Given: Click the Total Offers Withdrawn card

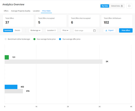Looking at the screenshot, I should pos(117,21).
